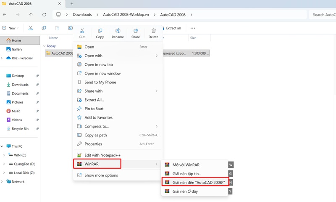Sort files by Size column header
This screenshot has height=202, width=336.
[x=193, y=38]
